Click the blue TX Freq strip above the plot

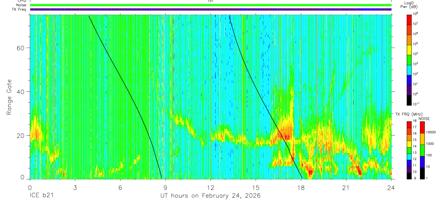[211, 9]
